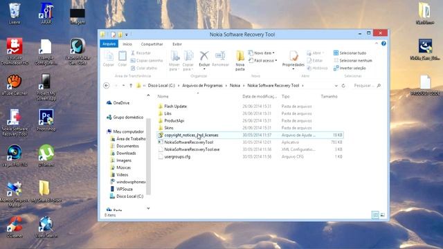Switch to large icons view icon

pyautogui.click(x=383, y=215)
